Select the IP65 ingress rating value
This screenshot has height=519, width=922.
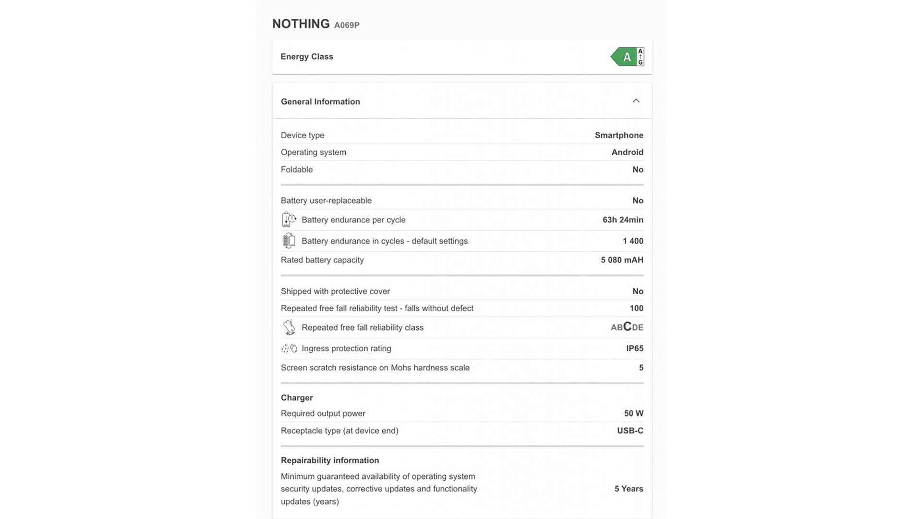[x=634, y=348]
